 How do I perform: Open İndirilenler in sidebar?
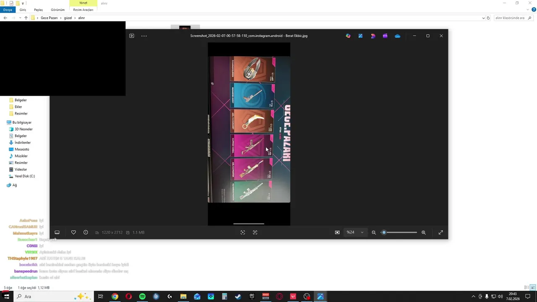23,143
